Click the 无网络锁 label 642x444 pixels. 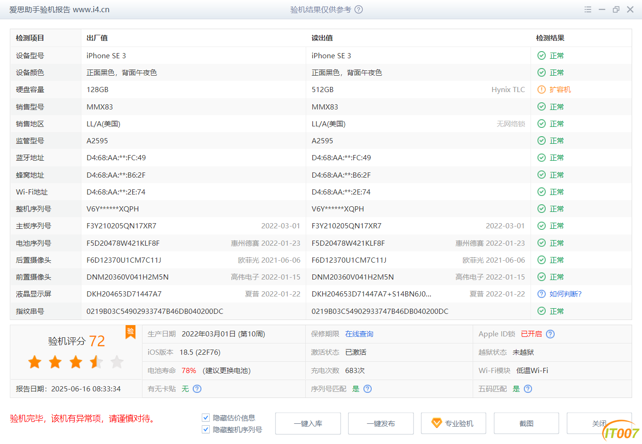pos(511,124)
